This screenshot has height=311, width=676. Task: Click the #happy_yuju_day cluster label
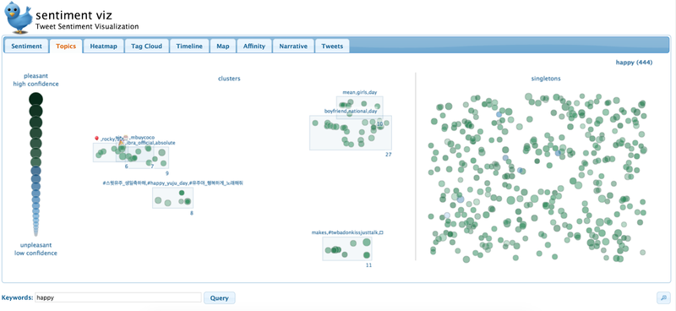[172, 183]
